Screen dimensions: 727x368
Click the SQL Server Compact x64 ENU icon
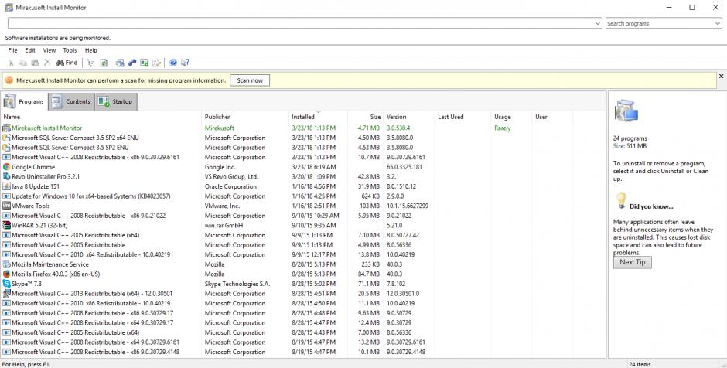[6, 138]
